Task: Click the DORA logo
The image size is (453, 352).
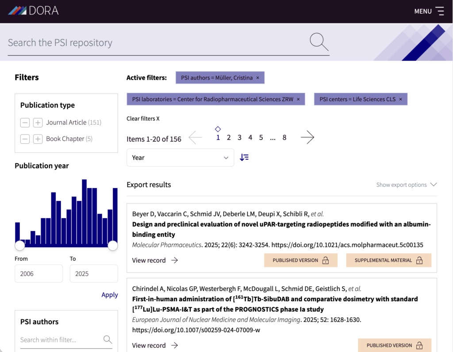Action: pyautogui.click(x=33, y=11)
